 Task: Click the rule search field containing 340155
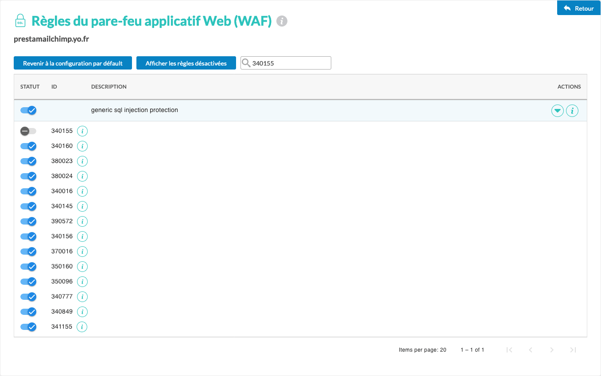286,63
